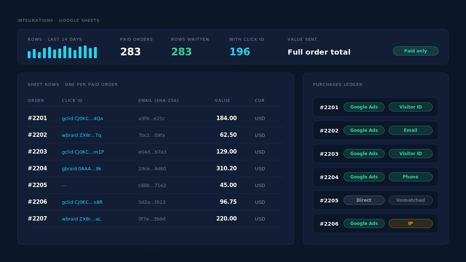Open click ID gclid Cj0KC...x8R
The height and width of the screenshot is (262, 466).
pyautogui.click(x=82, y=202)
